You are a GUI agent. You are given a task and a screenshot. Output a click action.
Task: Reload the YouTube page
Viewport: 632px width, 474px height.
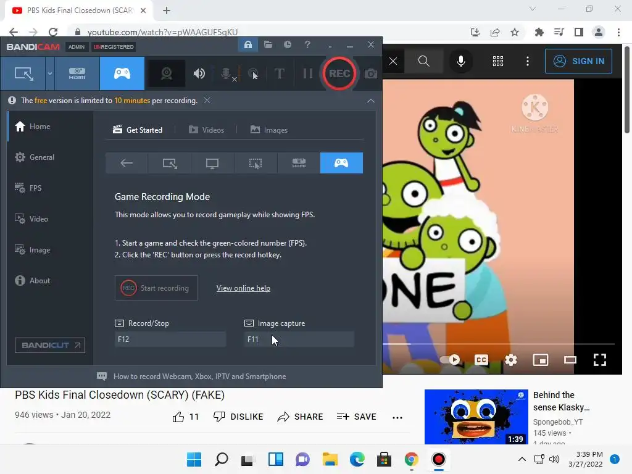(53, 32)
